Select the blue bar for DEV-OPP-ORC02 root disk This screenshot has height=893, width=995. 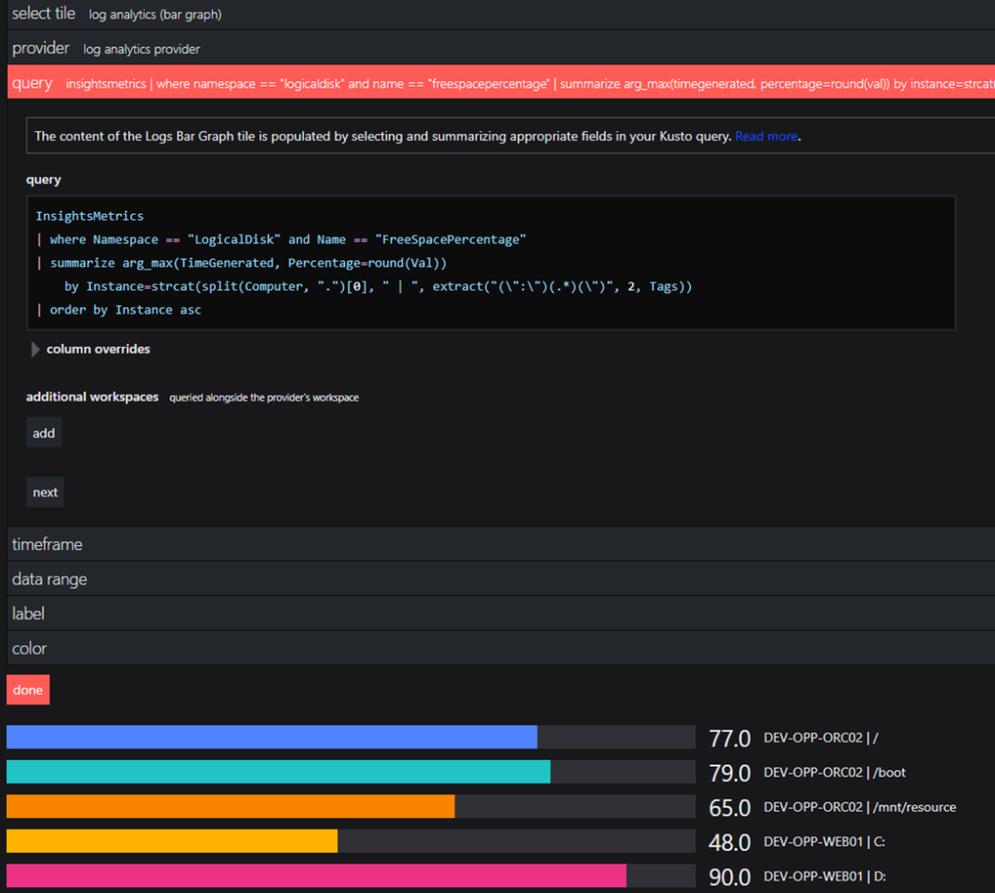pyautogui.click(x=272, y=738)
